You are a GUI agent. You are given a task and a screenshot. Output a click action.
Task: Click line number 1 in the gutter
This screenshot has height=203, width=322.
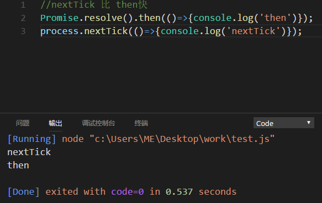click(x=23, y=5)
